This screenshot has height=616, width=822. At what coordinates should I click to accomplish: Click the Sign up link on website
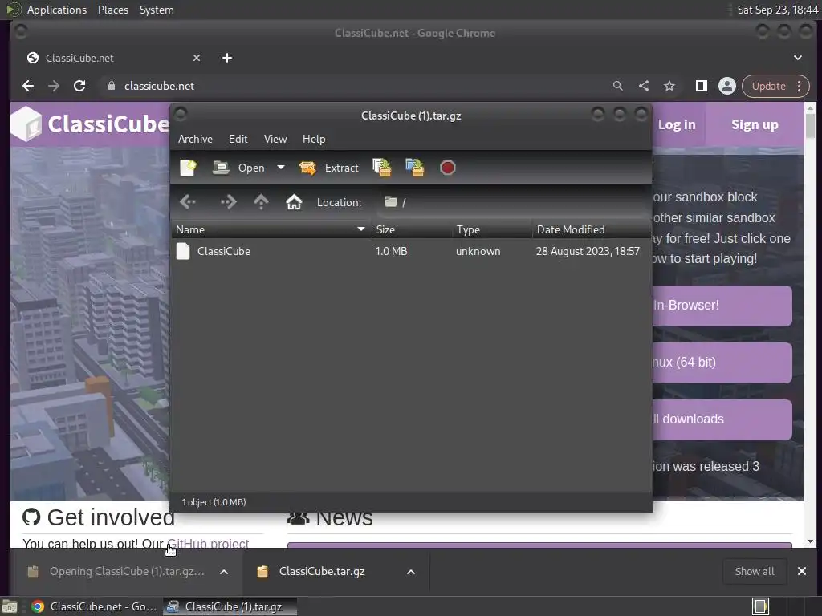coord(755,124)
